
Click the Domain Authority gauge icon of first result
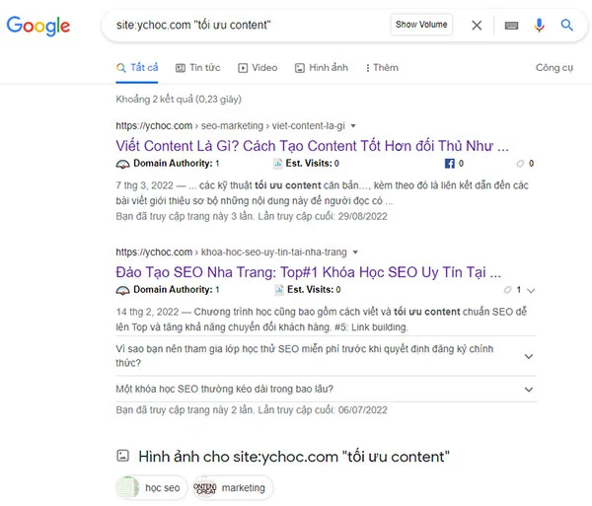click(x=122, y=164)
